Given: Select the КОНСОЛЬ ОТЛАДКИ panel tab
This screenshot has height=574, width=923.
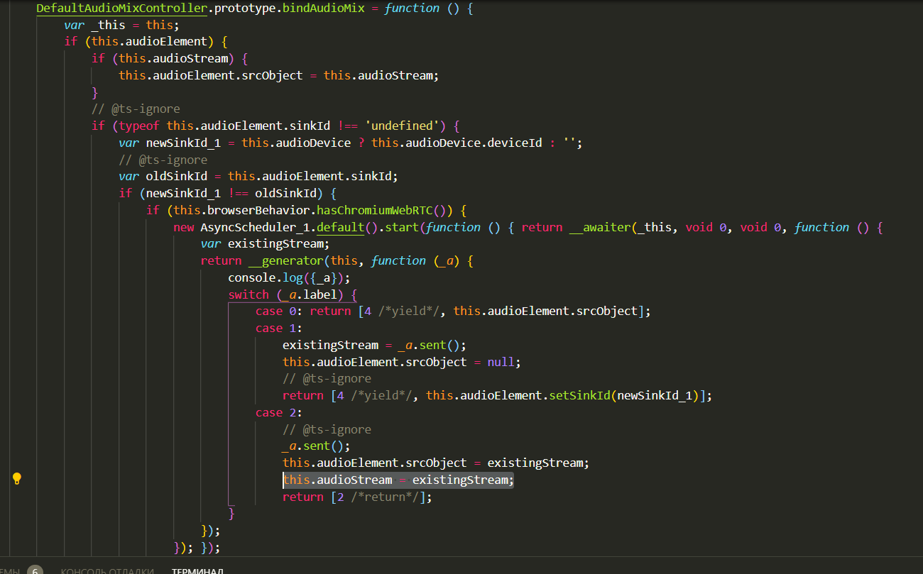Looking at the screenshot, I should coord(109,571).
